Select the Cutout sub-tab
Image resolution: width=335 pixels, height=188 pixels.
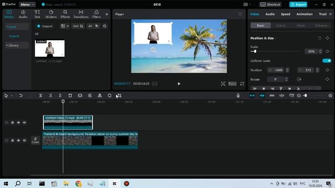coord(281,26)
